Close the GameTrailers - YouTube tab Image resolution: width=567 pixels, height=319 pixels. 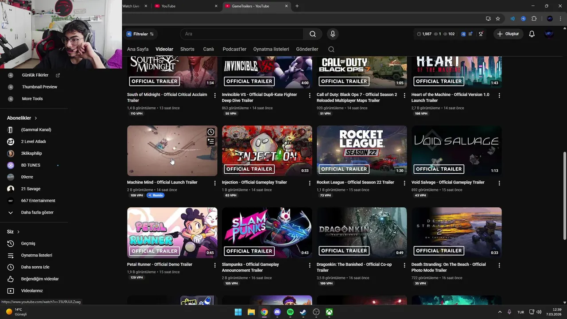tap(286, 6)
